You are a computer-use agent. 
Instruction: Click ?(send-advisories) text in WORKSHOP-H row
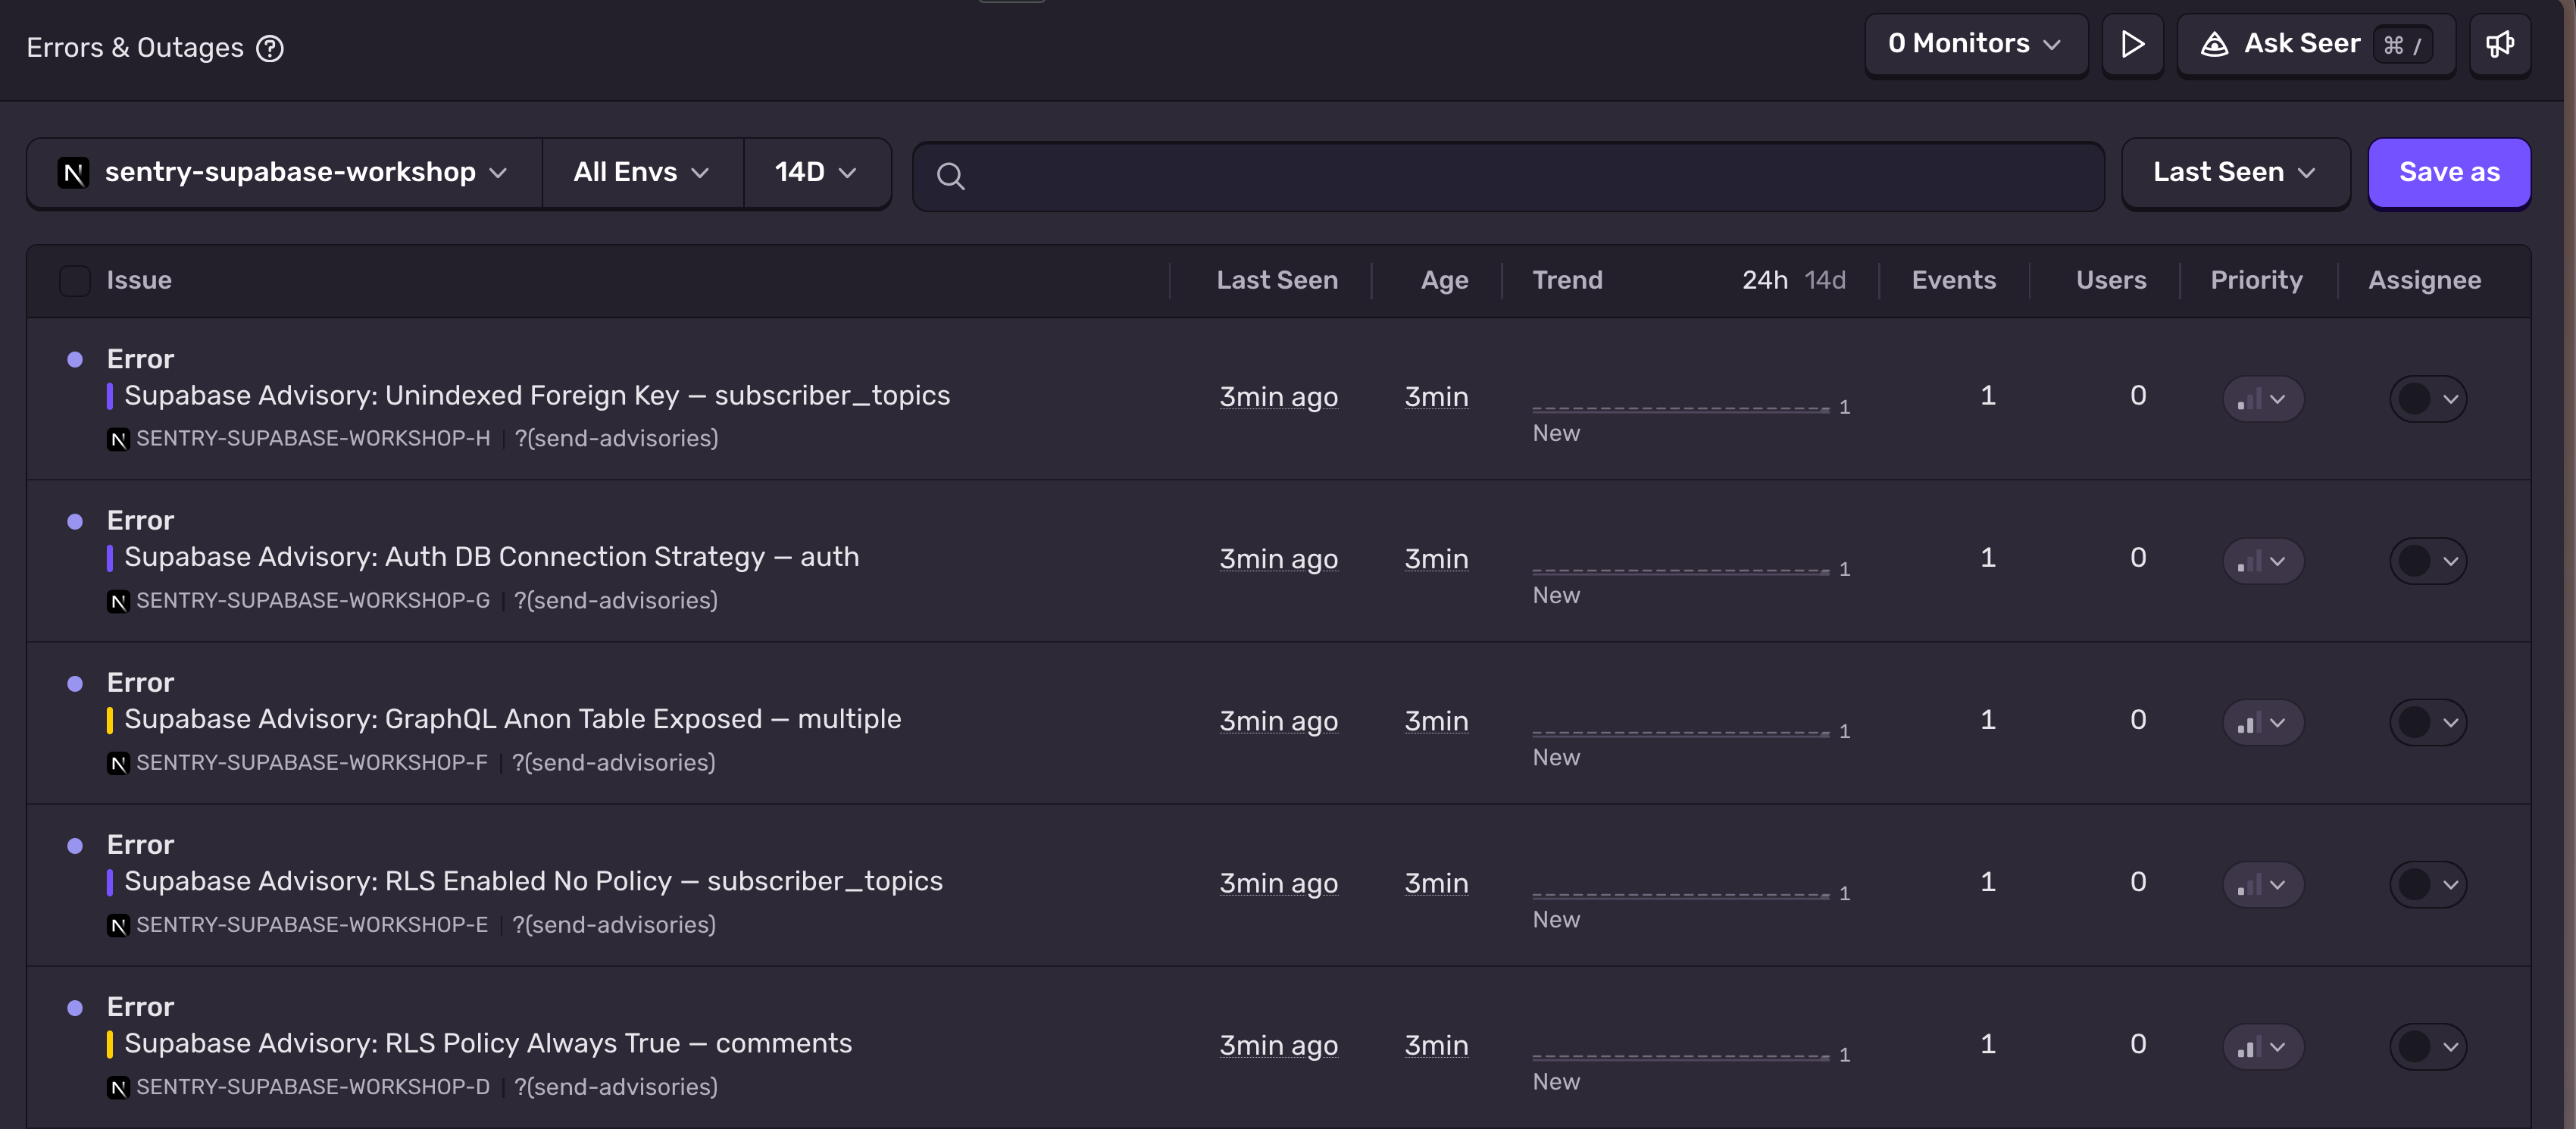(616, 439)
